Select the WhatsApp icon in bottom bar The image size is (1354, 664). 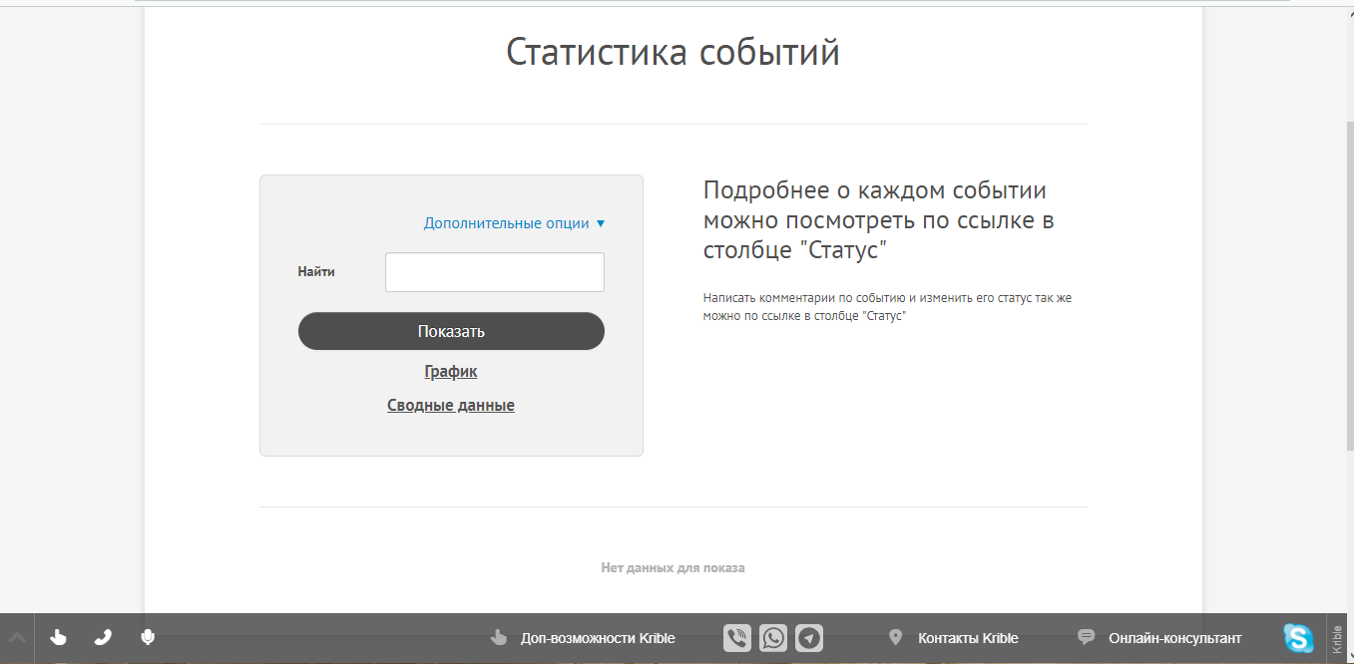pos(772,638)
